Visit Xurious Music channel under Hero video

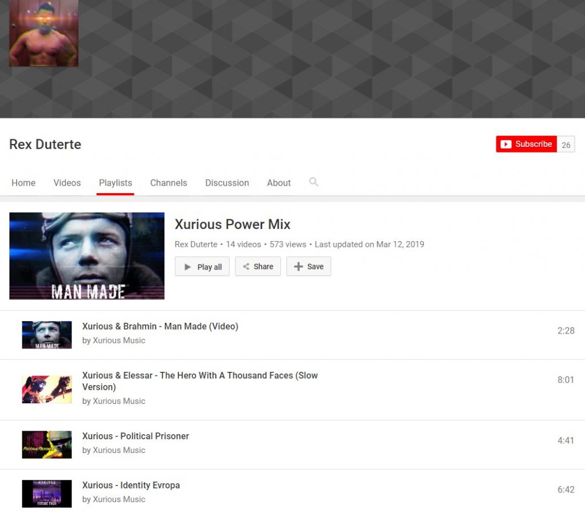(119, 401)
